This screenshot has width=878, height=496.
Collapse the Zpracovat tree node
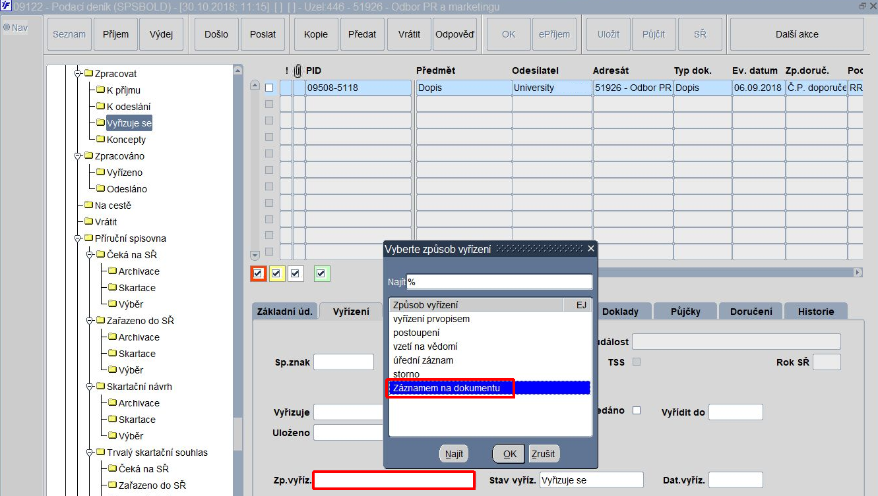tap(78, 74)
